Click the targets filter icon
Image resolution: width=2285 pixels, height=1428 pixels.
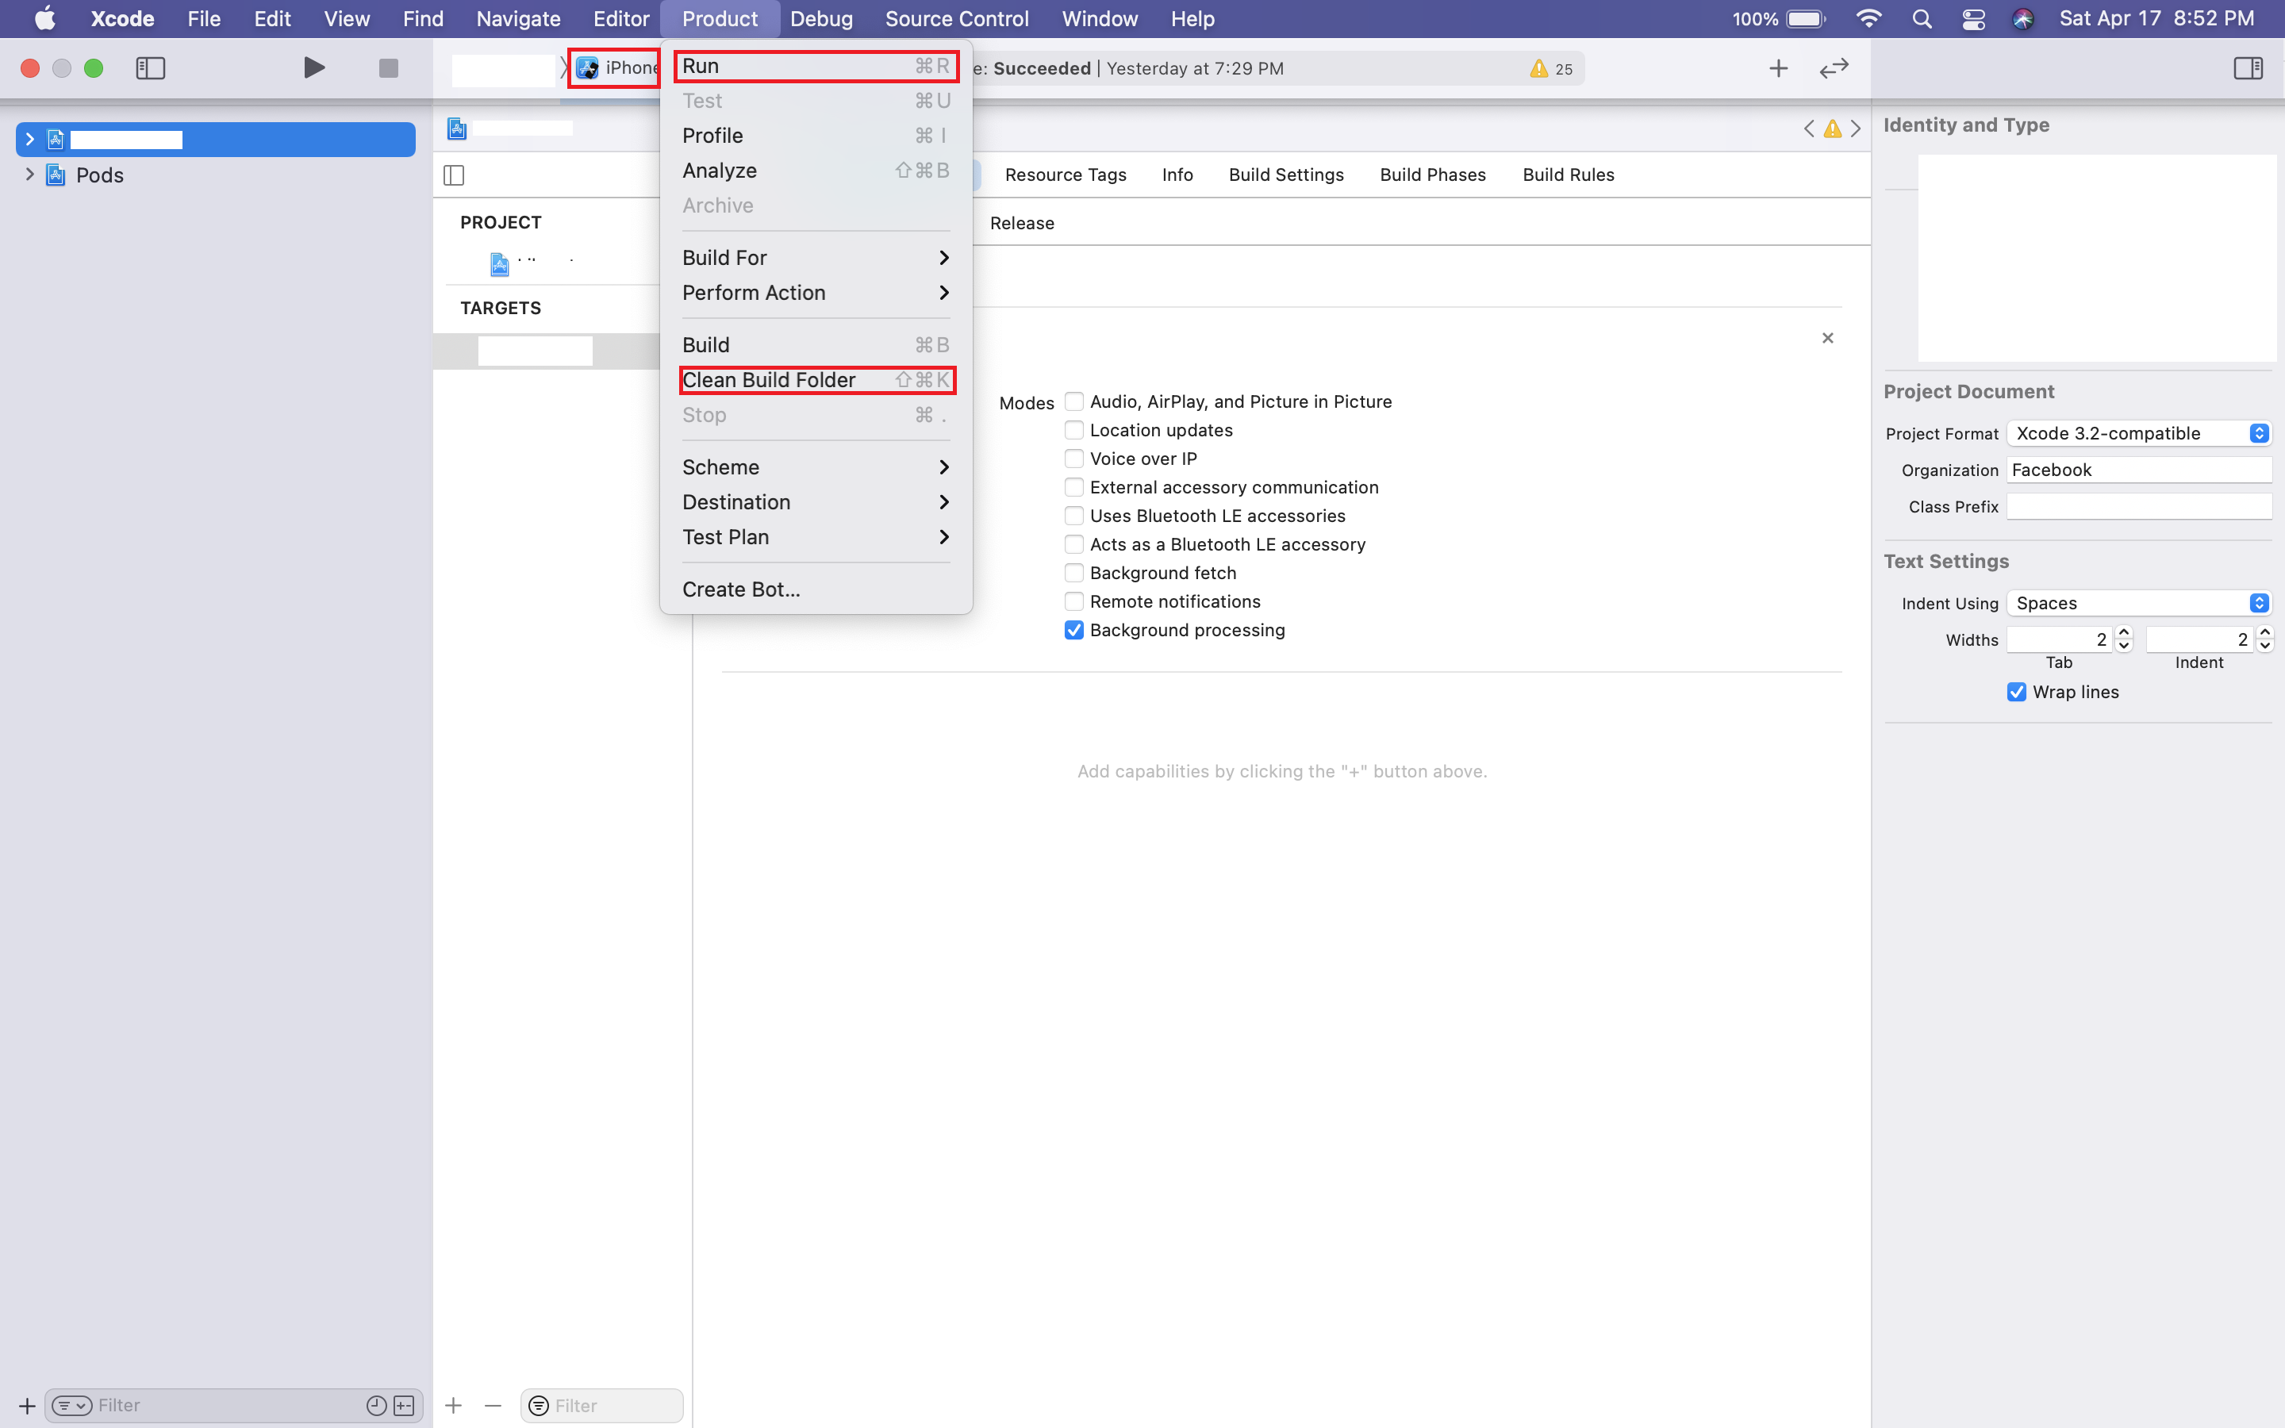538,1405
